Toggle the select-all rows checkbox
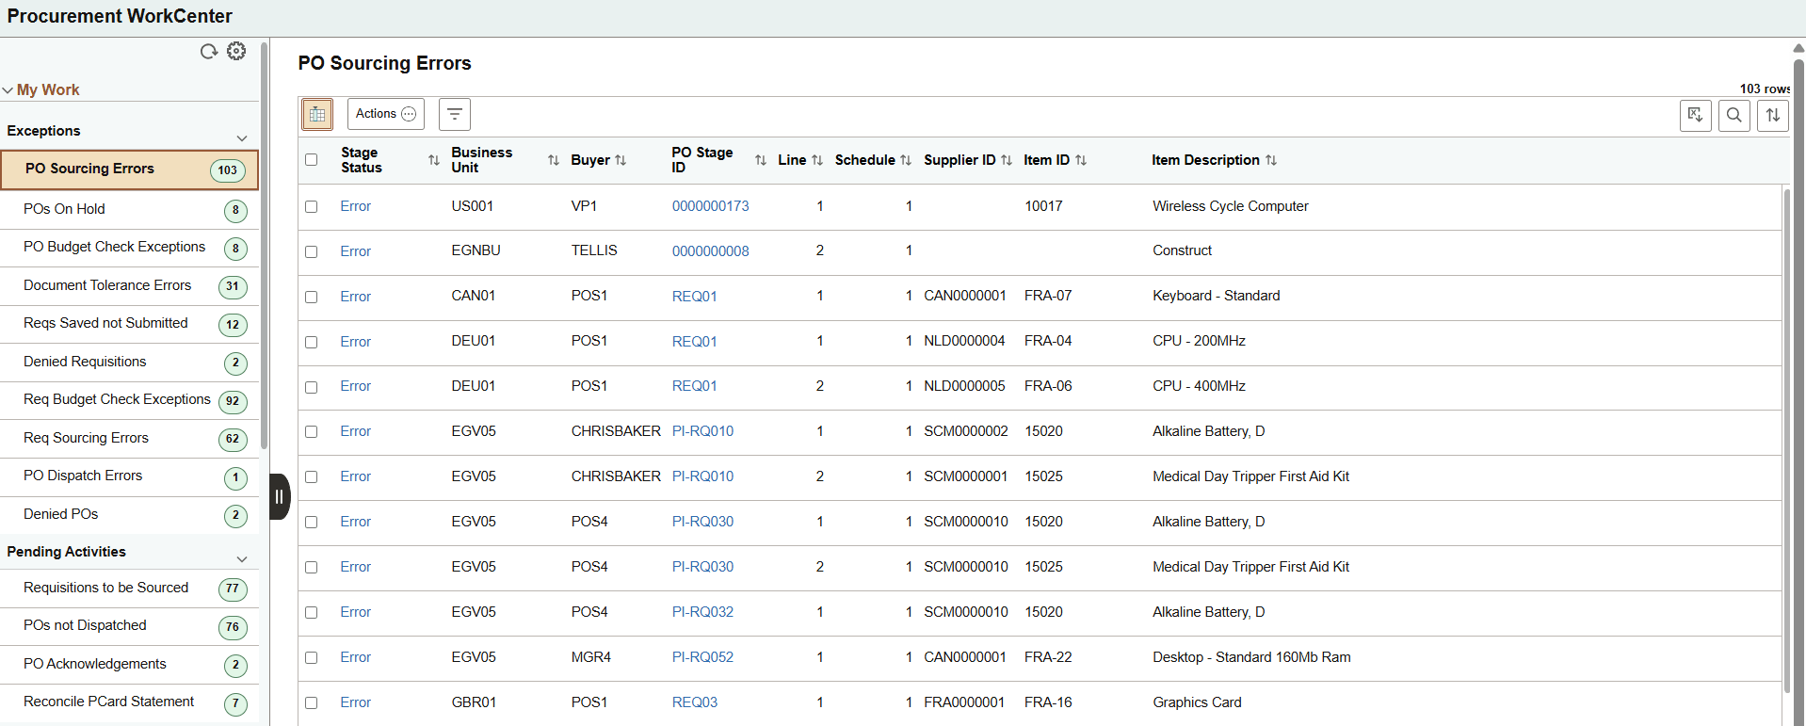Screen dimensions: 1806x726 [x=312, y=160]
